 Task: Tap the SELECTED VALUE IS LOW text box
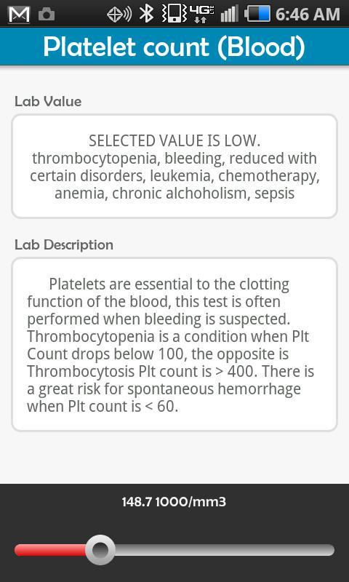click(x=174, y=167)
